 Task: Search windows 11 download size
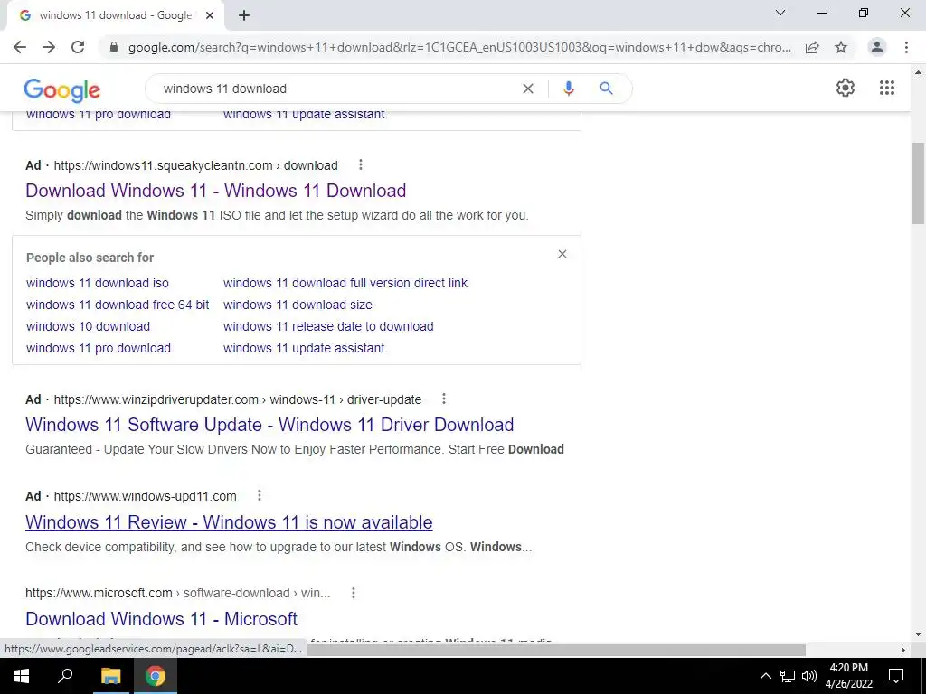click(x=298, y=305)
